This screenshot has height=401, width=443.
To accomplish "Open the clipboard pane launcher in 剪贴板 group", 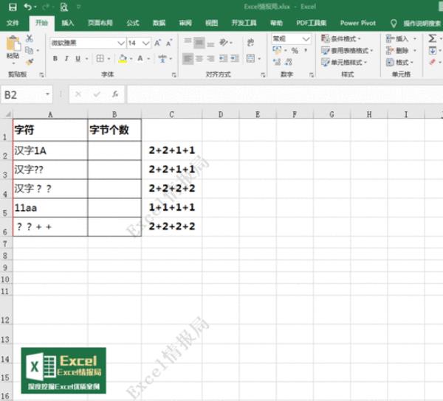I will 41,74.
